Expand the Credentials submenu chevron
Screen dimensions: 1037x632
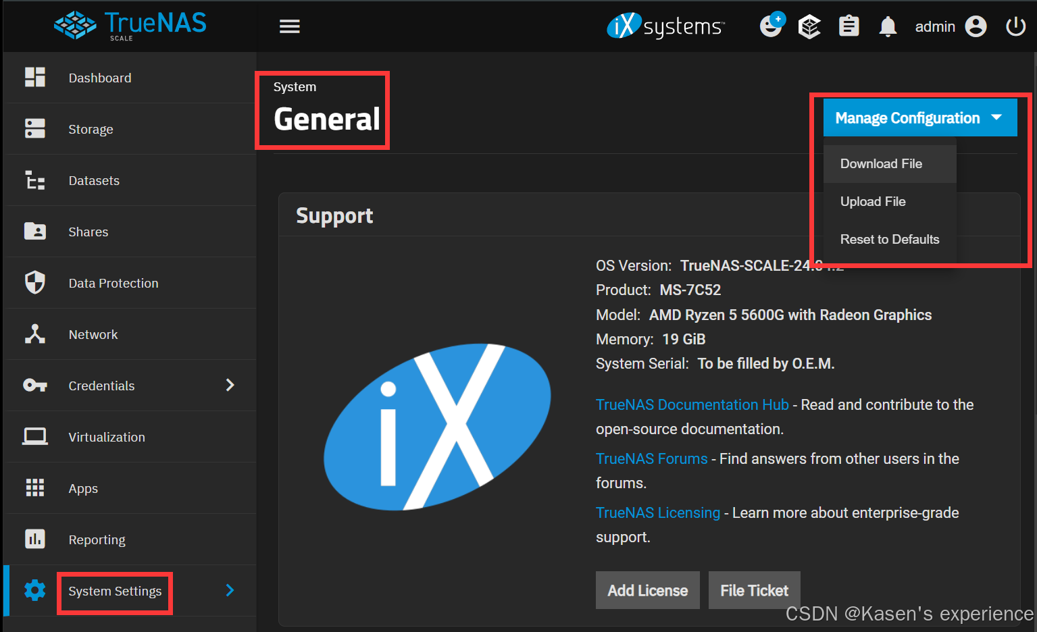tap(230, 385)
